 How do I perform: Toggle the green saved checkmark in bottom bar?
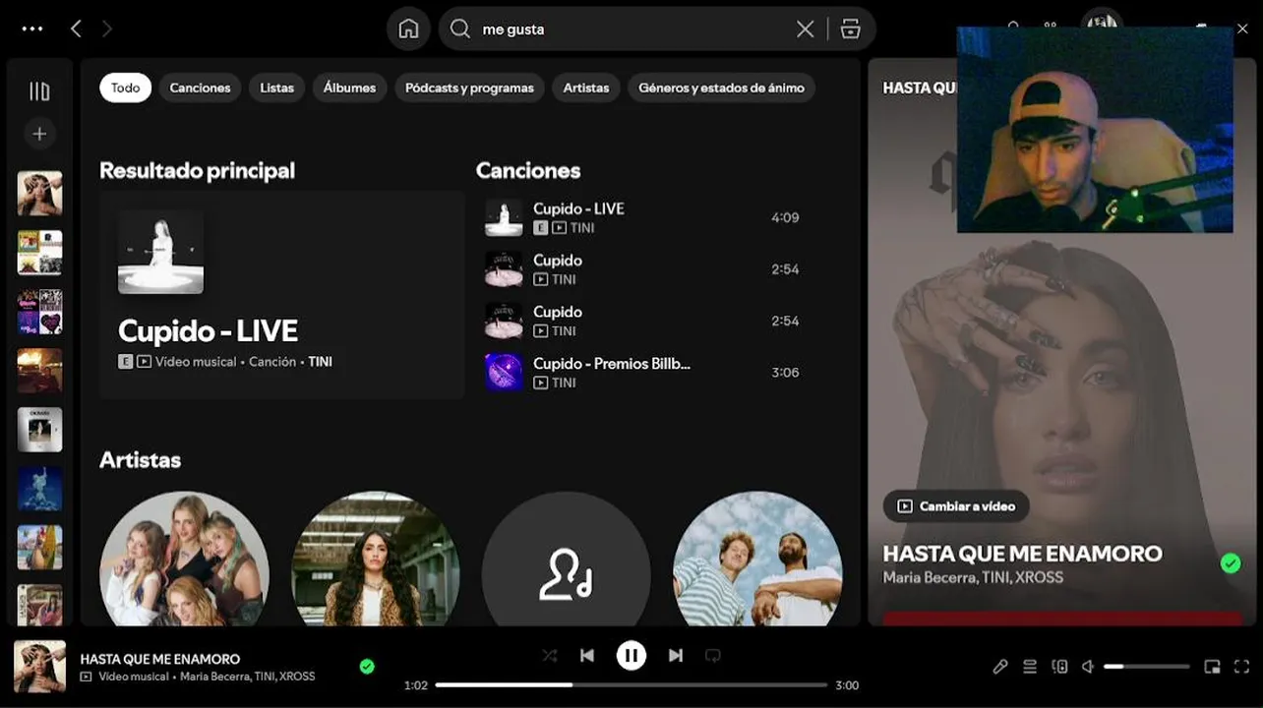coord(367,667)
